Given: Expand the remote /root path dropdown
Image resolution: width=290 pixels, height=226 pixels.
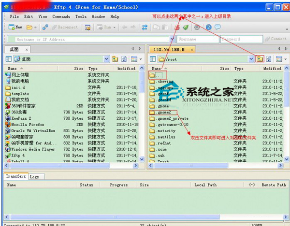Looking at the screenshot, I should point(251,59).
